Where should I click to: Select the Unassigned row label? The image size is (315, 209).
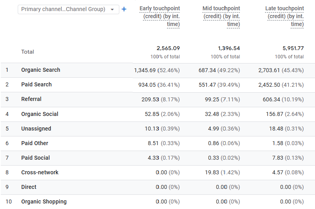coord(36,129)
